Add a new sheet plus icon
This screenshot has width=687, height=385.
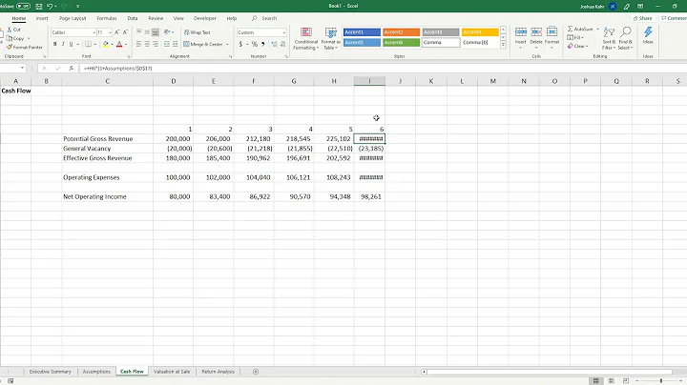256,372
